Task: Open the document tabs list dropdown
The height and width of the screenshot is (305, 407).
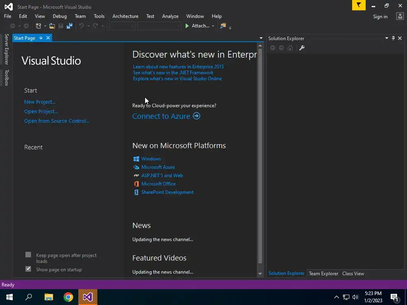Action: (261, 38)
